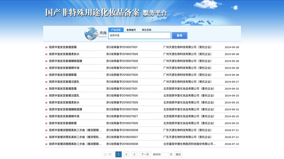Click company 北京富丽华德生物医药科技股份有限公司
The width and height of the screenshot is (284, 159).
[x=189, y=144]
